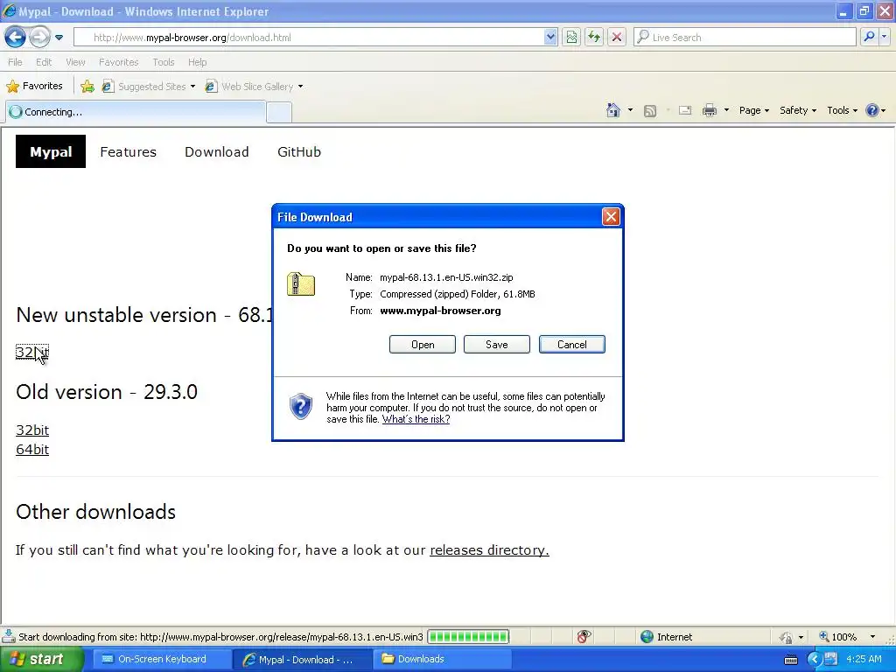Expand hidden system tray icons arrow
Viewport: 896px width, 672px height.
point(814,660)
